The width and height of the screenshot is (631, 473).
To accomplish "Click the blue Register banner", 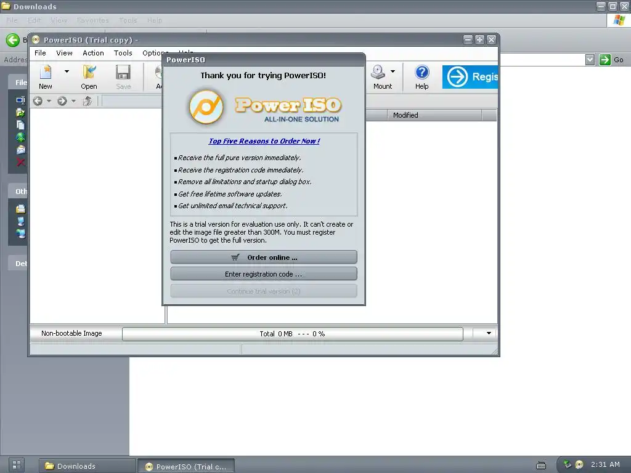I will point(470,77).
